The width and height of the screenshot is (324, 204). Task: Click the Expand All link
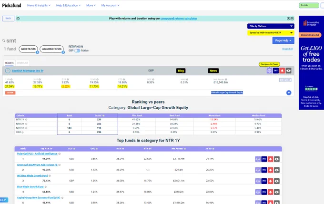[287, 49]
